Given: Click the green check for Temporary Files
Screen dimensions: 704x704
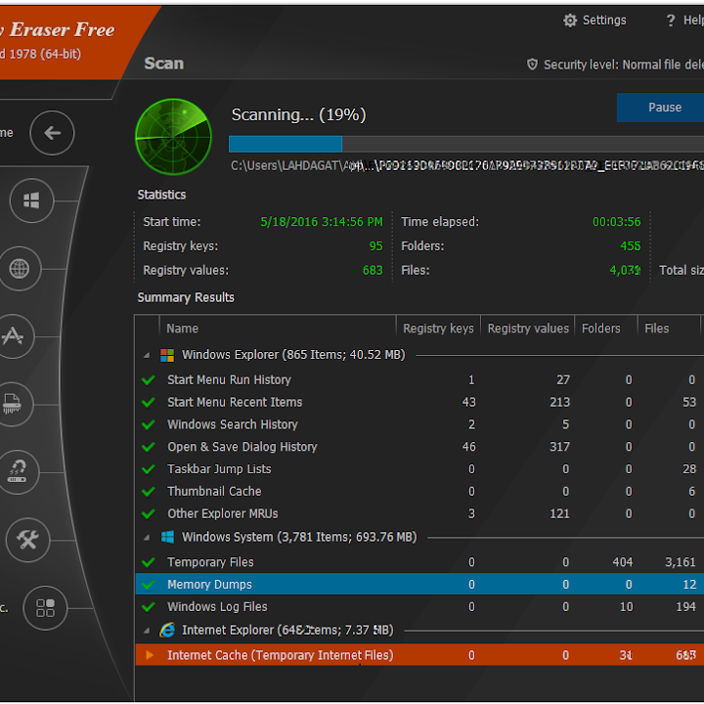Looking at the screenshot, I should tap(149, 562).
